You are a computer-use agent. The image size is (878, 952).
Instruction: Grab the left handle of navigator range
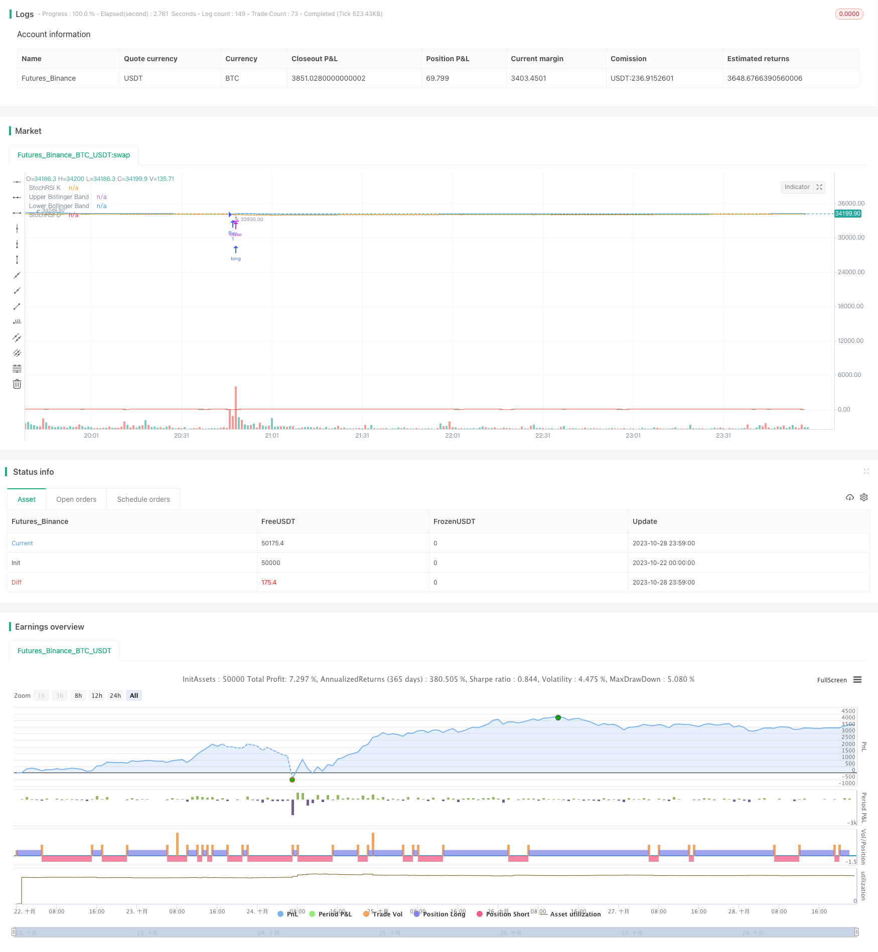coord(14,932)
